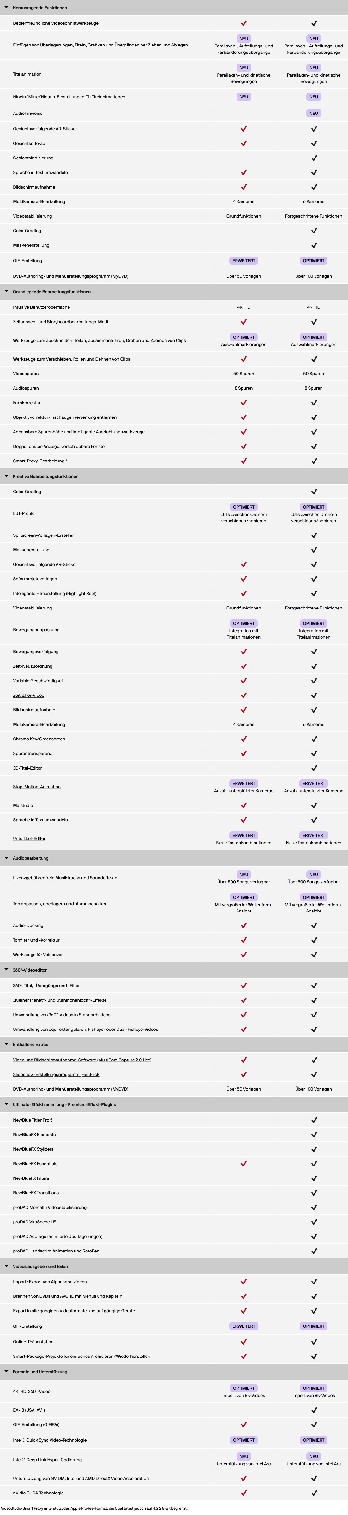The width and height of the screenshot is (348, 1515).
Task: Click the red check mark for nVidia CUDA-Technologie
Action: coord(243,1493)
